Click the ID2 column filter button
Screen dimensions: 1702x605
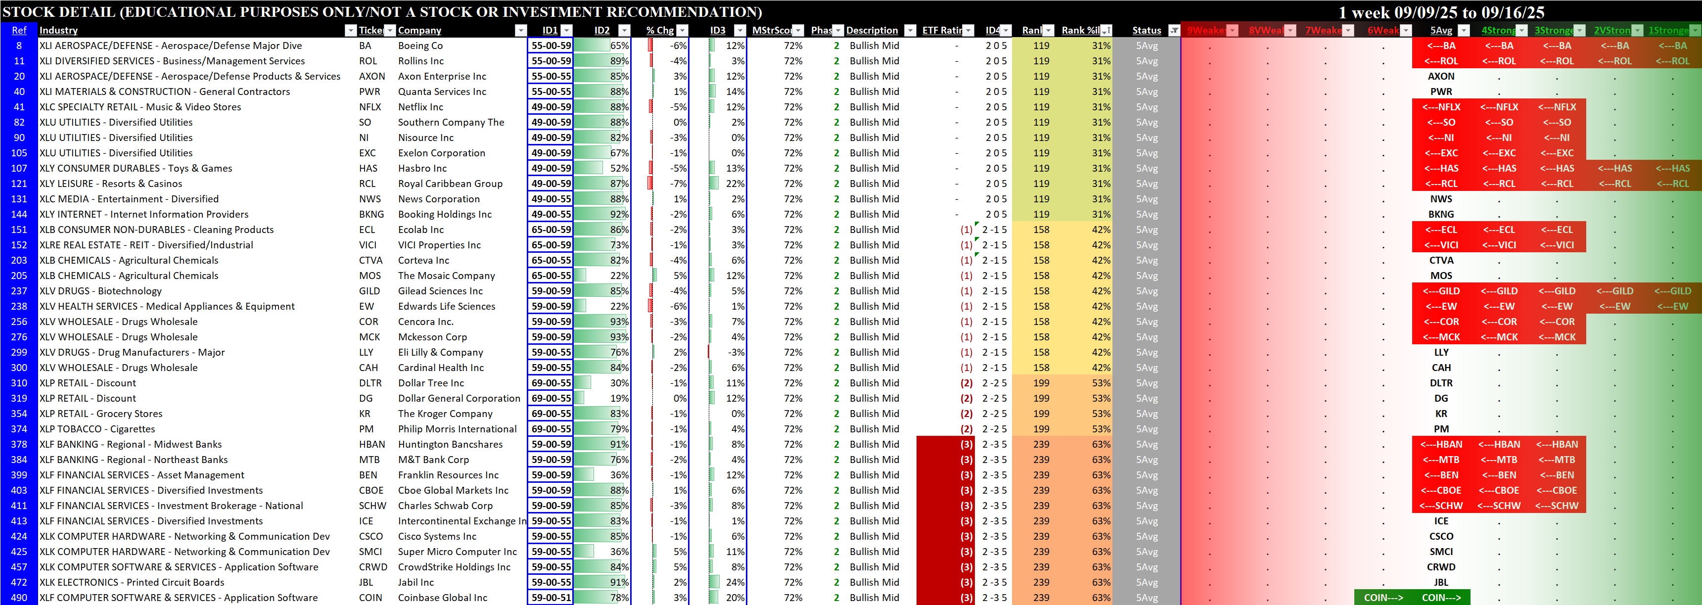point(624,30)
